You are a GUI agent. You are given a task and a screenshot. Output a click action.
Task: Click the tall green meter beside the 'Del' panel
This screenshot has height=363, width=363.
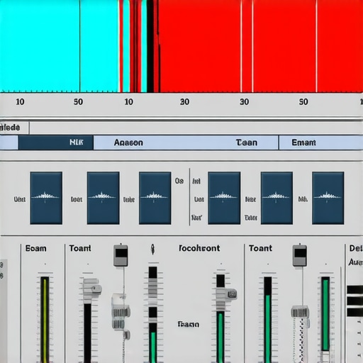325,314
